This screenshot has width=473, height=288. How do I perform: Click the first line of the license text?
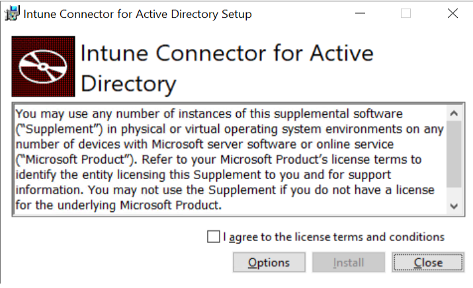click(x=218, y=114)
